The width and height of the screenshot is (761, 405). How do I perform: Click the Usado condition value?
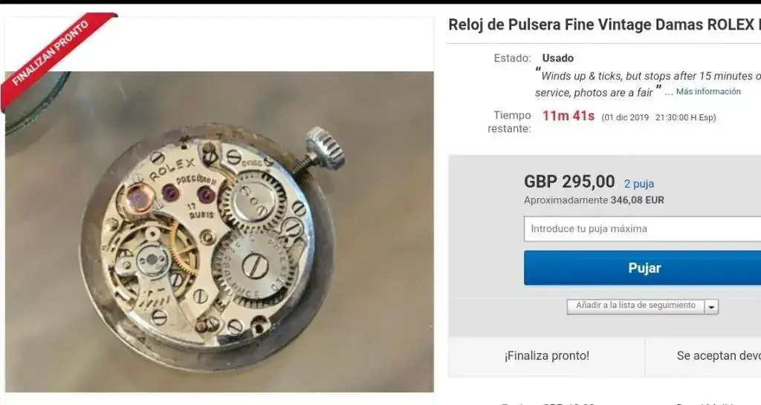557,58
